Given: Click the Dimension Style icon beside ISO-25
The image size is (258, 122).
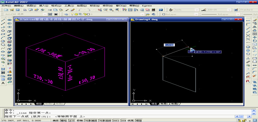Looking at the screenshot, I should point(203,10).
